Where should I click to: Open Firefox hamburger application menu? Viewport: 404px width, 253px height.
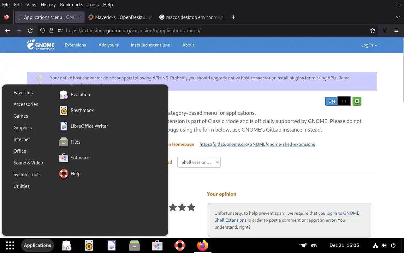click(396, 31)
